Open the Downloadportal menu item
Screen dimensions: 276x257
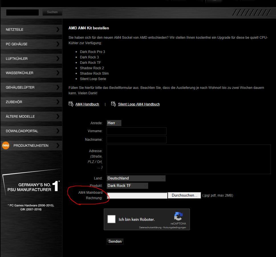coord(31,131)
